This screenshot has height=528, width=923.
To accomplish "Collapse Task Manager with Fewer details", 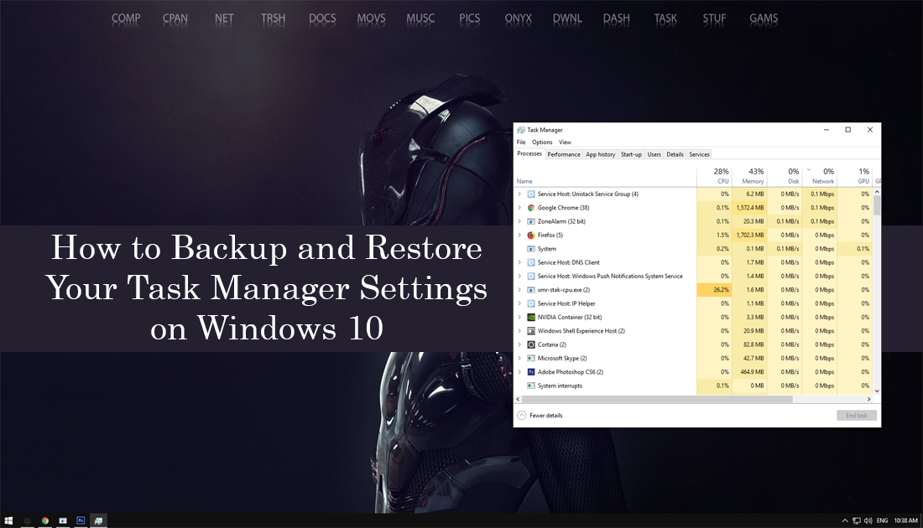I will [x=540, y=416].
